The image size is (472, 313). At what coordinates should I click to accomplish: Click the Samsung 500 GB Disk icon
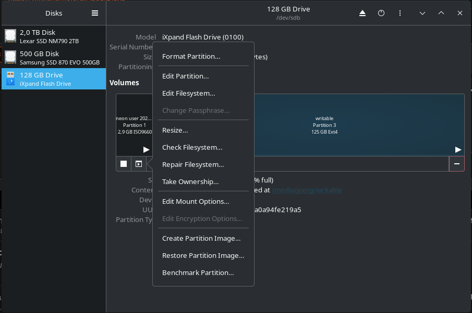[x=10, y=57]
